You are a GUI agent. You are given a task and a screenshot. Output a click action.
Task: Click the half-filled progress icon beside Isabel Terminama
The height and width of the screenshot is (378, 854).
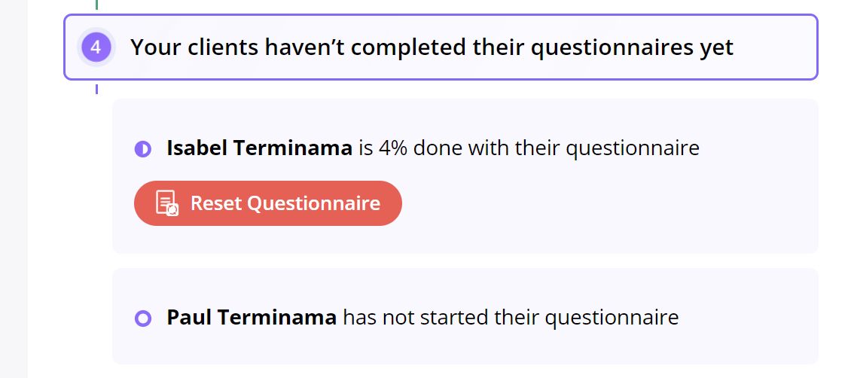[x=142, y=148]
